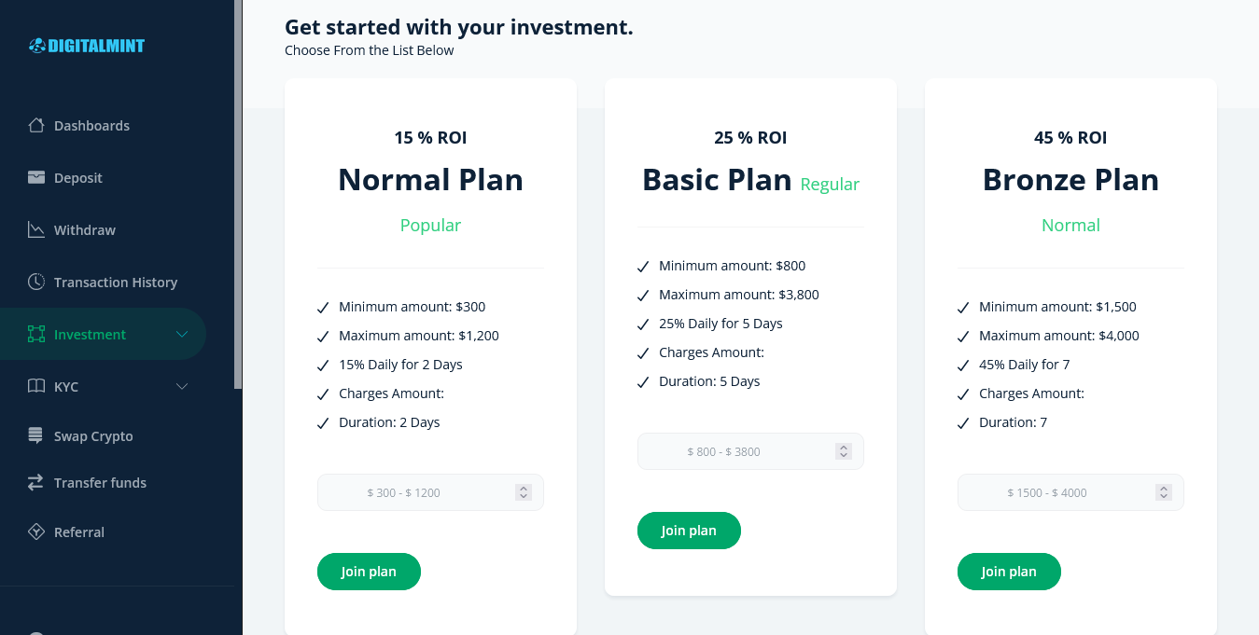Click the Investment sidebar icon
Viewport: 1259px width, 635px height.
[x=36, y=334]
